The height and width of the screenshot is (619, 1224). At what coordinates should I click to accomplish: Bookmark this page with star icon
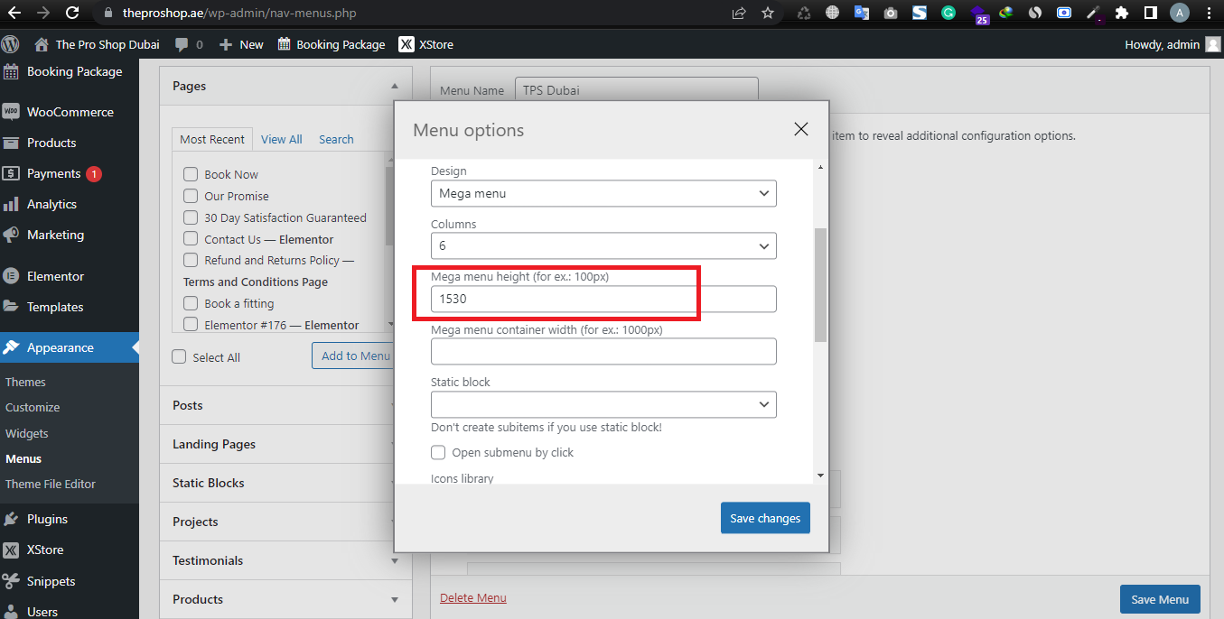pos(768,13)
